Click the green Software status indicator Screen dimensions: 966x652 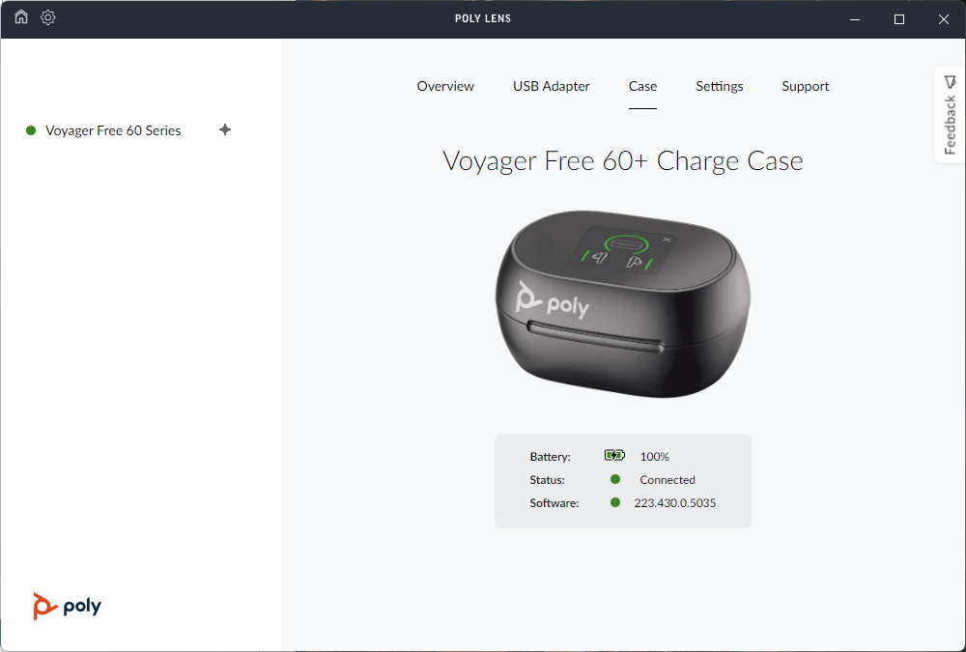pyautogui.click(x=614, y=502)
